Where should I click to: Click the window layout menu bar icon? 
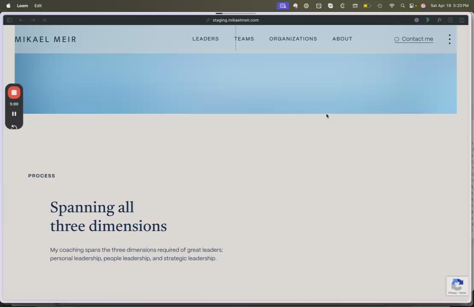(355, 6)
